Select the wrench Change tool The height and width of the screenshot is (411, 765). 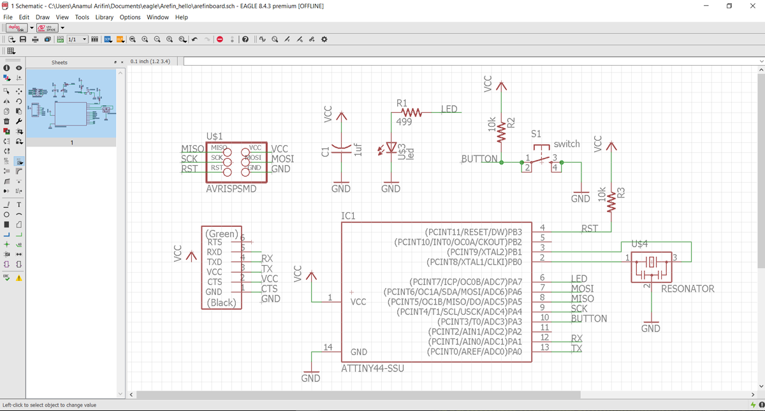[x=19, y=121]
